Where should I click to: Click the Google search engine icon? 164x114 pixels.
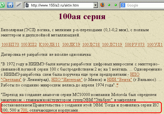(x=123, y=5)
